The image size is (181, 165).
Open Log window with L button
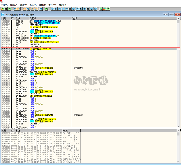[52, 9]
